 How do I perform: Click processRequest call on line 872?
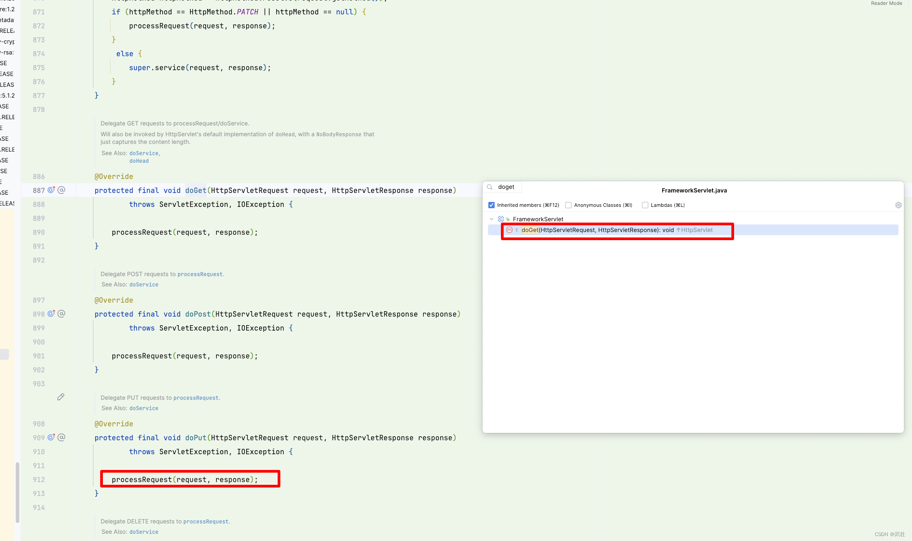point(202,26)
